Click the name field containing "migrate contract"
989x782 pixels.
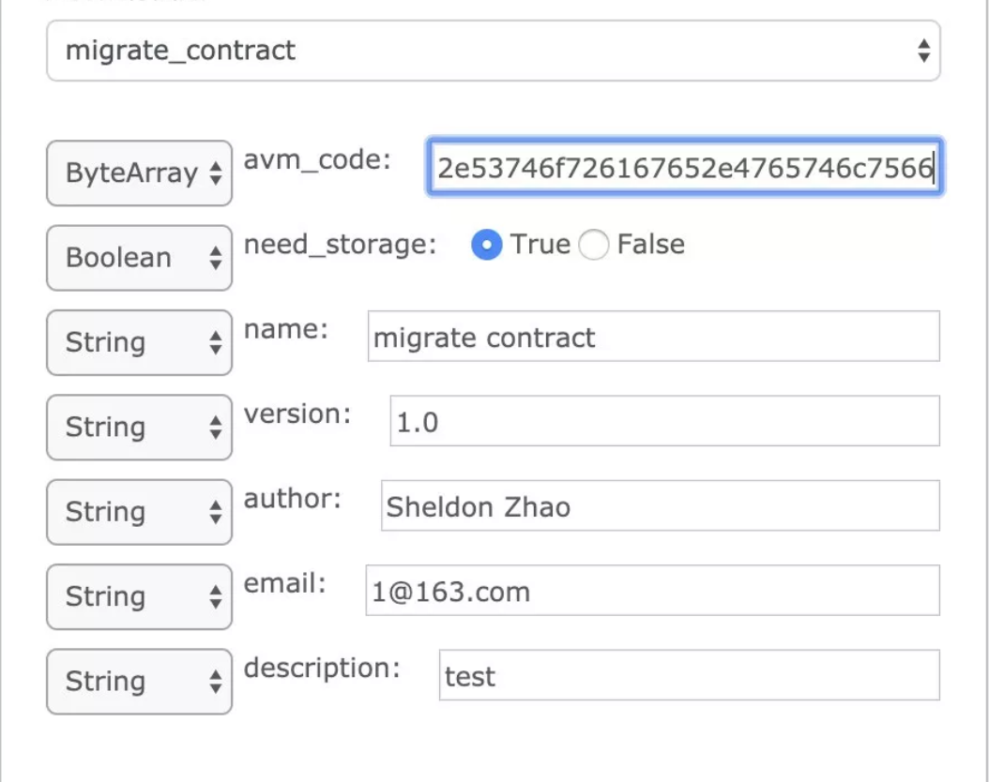[x=653, y=337]
